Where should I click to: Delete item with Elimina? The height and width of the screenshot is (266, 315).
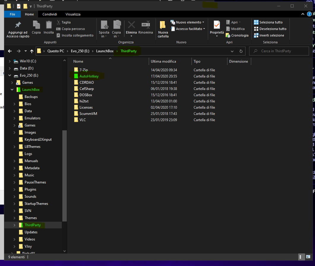click(x=132, y=29)
